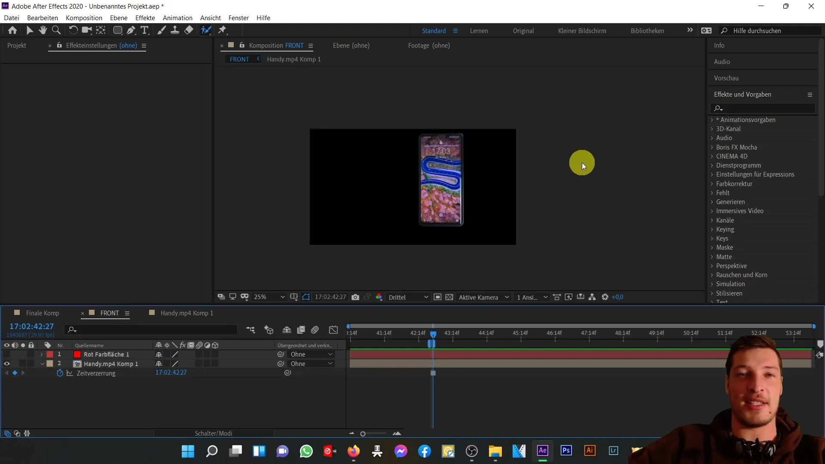Switch to Handy.mp4 Komp 1 timeline tab

(x=187, y=313)
